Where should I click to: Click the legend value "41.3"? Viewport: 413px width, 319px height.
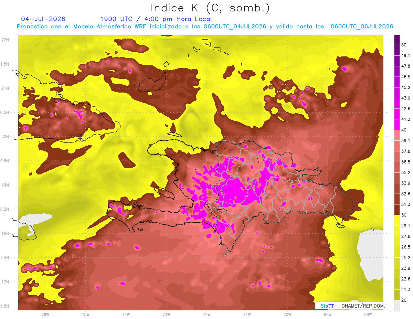(406, 119)
